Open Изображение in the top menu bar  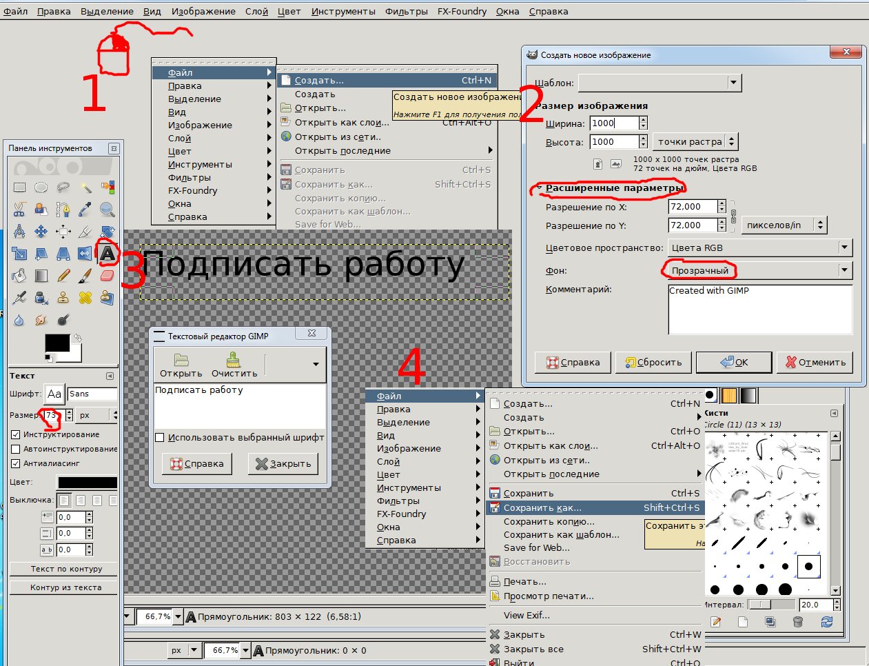203,12
